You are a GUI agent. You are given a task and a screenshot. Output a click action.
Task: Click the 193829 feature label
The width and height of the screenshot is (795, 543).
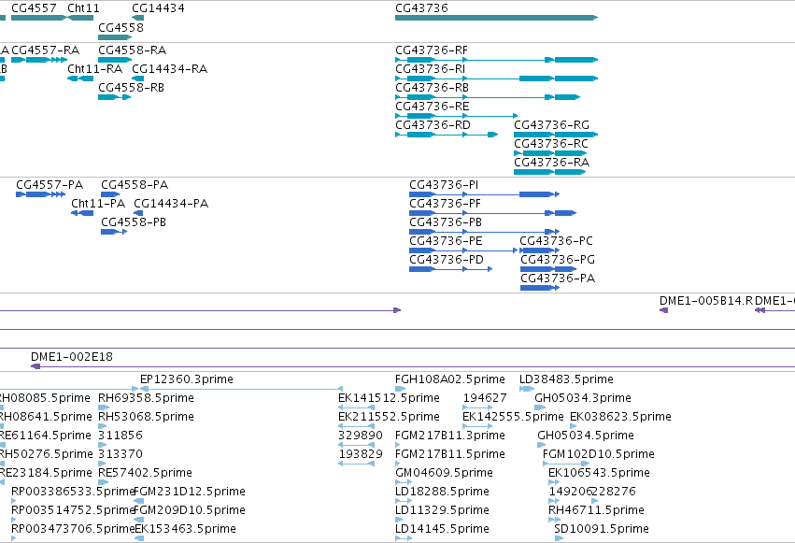tap(361, 454)
